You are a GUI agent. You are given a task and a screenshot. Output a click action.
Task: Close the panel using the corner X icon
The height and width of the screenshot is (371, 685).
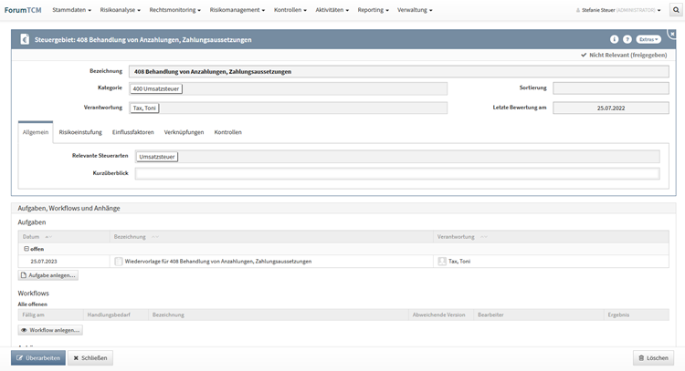tap(672, 34)
